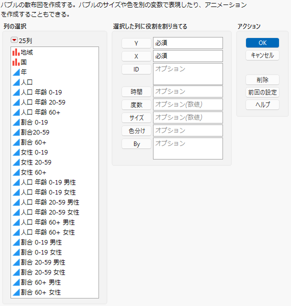Assign selection to the ID role
The image size is (291, 306).
(136, 69)
